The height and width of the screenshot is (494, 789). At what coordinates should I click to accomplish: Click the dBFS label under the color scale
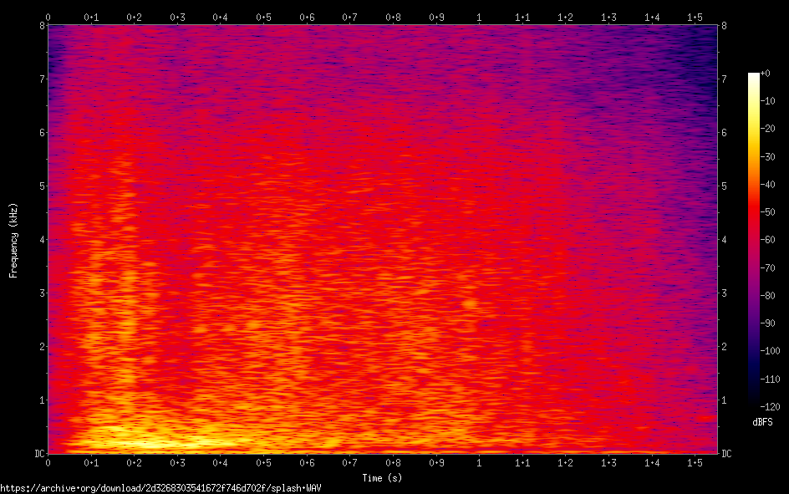pos(764,422)
